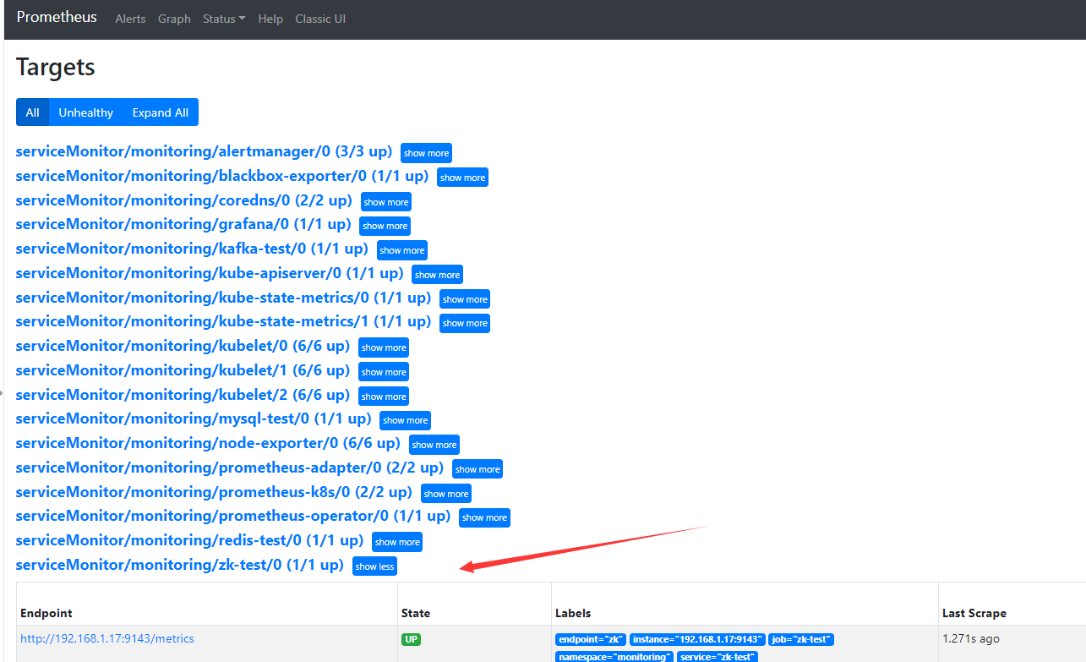Open the Help page
The width and height of the screenshot is (1086, 662).
pos(270,19)
